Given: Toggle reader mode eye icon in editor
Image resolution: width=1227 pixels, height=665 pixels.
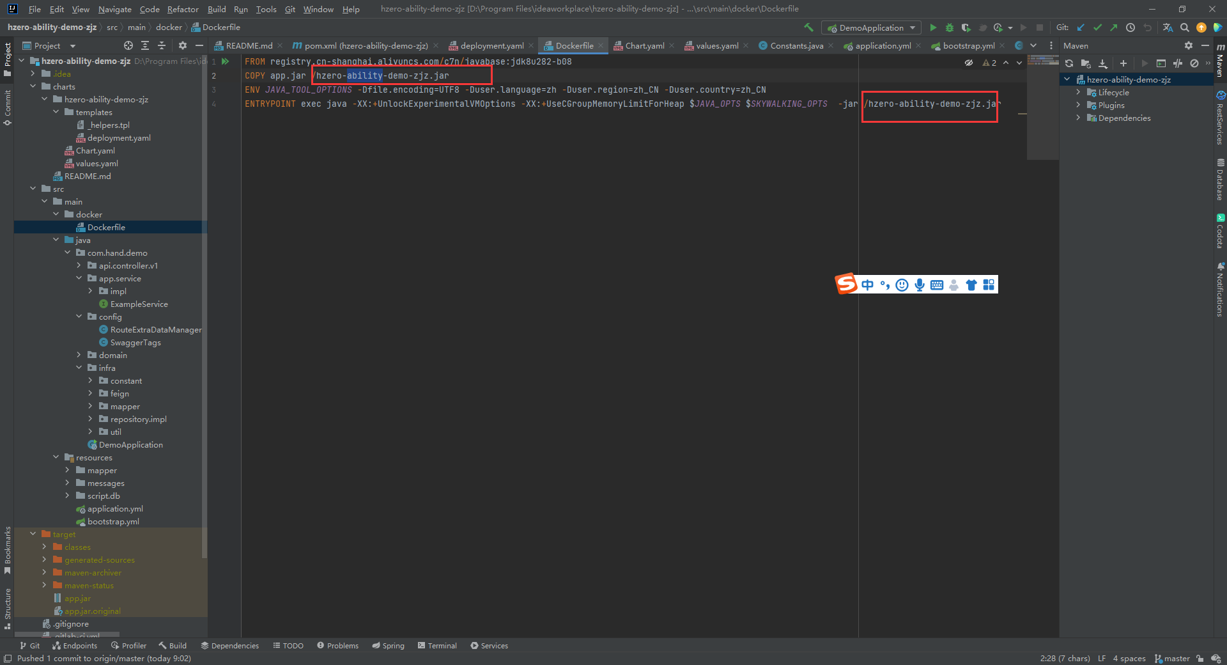Looking at the screenshot, I should (x=969, y=63).
